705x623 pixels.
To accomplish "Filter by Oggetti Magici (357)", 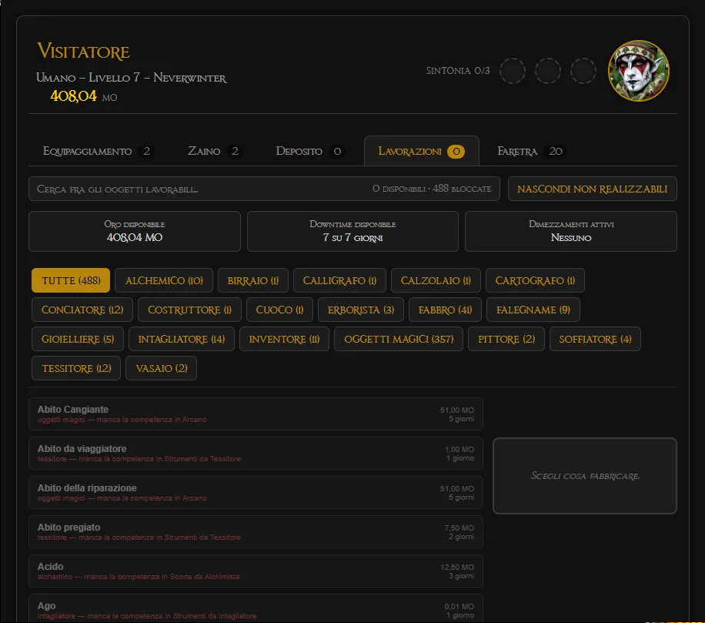I will [399, 339].
